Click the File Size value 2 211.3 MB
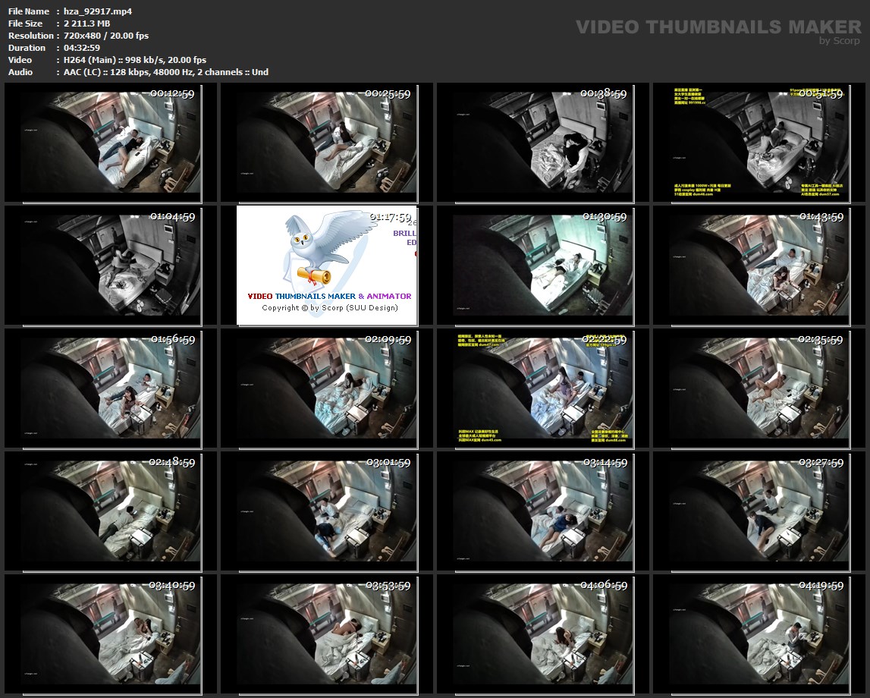Screen dimensions: 870x698 (87, 24)
